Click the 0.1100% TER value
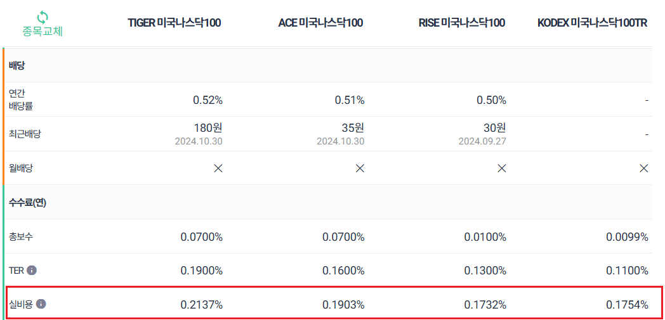Screen dimensions: 665x320 click(x=628, y=271)
